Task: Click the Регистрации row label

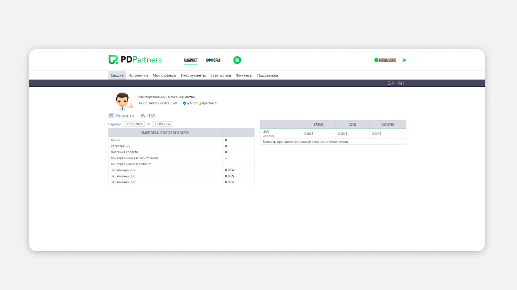Action: 121,146
